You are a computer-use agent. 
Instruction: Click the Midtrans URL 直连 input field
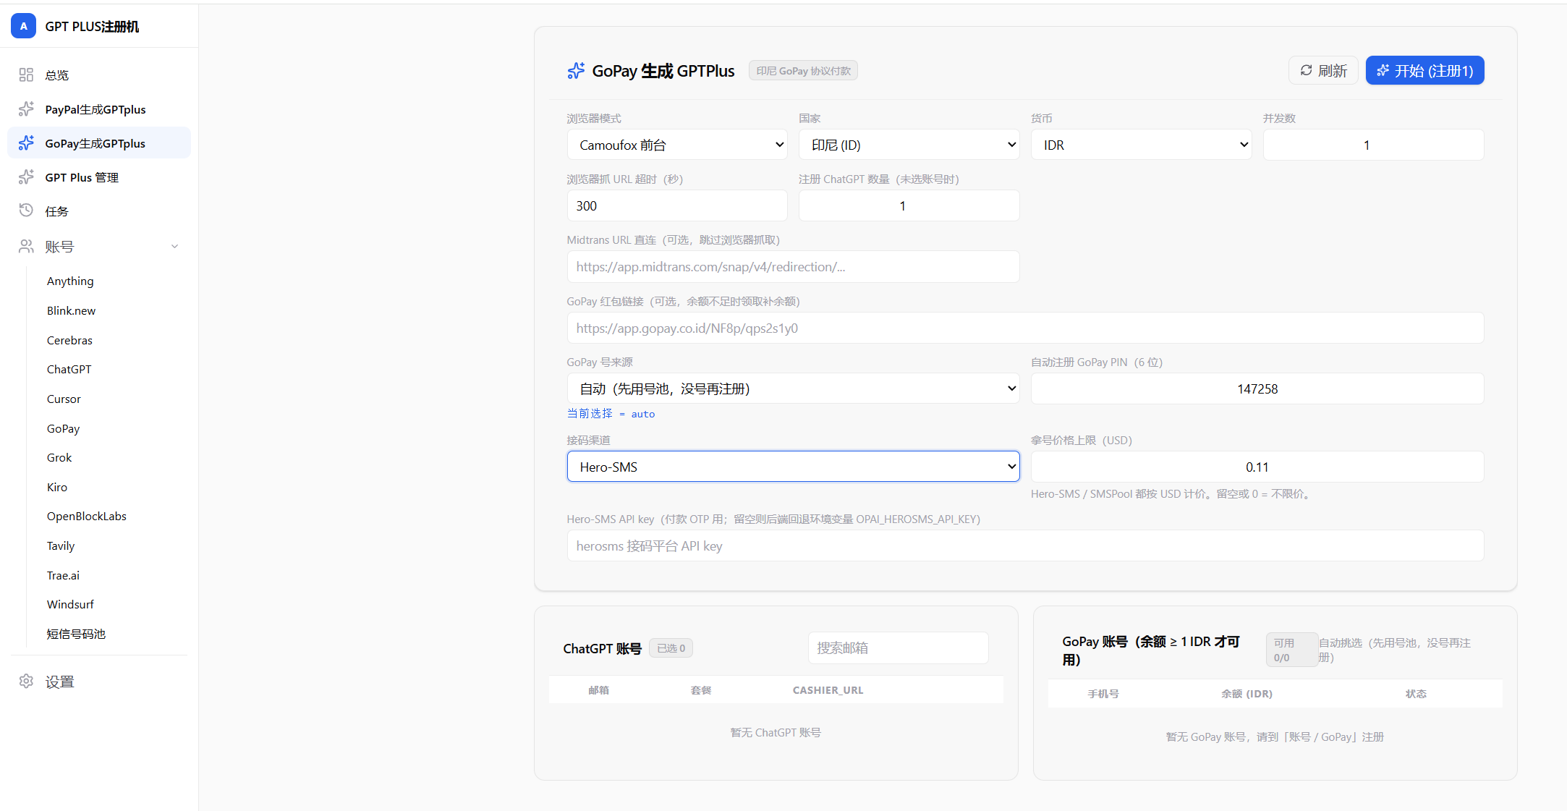794,267
